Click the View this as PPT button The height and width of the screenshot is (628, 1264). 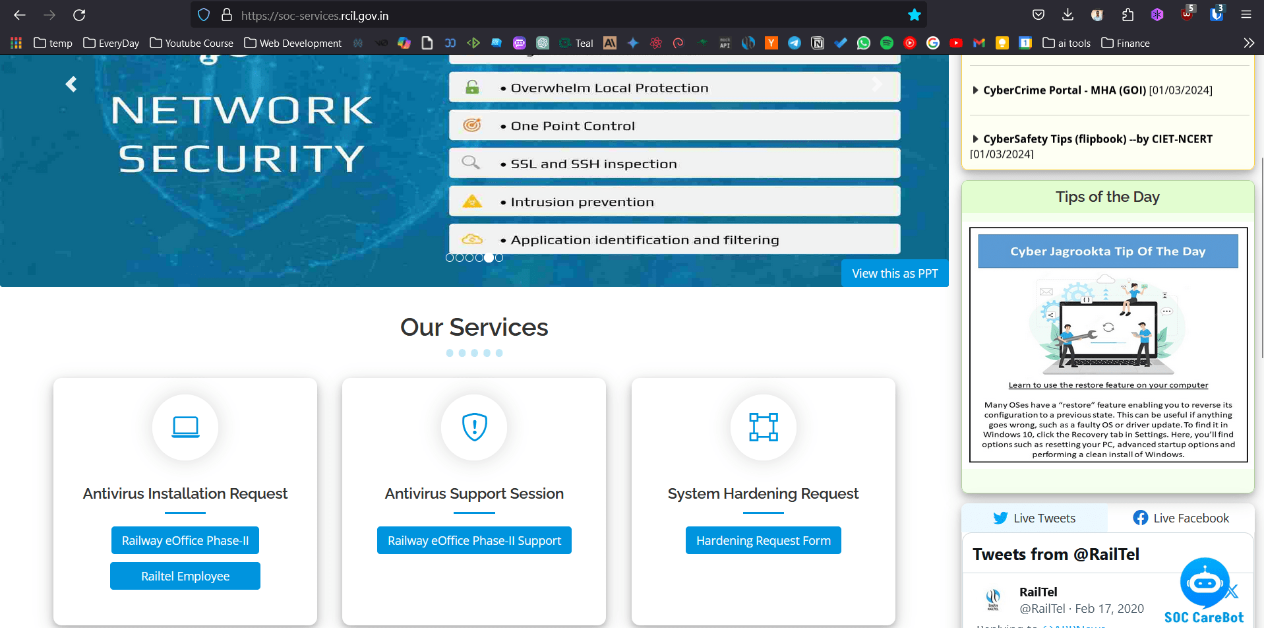[894, 274]
